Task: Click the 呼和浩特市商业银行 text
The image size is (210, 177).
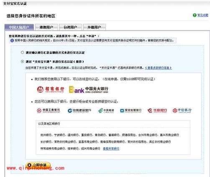Action: 53,149
